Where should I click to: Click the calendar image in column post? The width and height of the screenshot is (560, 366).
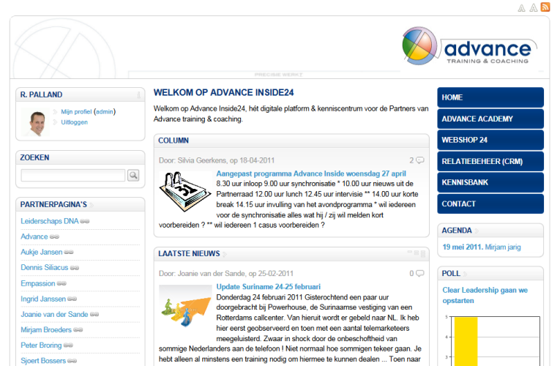coord(185,191)
